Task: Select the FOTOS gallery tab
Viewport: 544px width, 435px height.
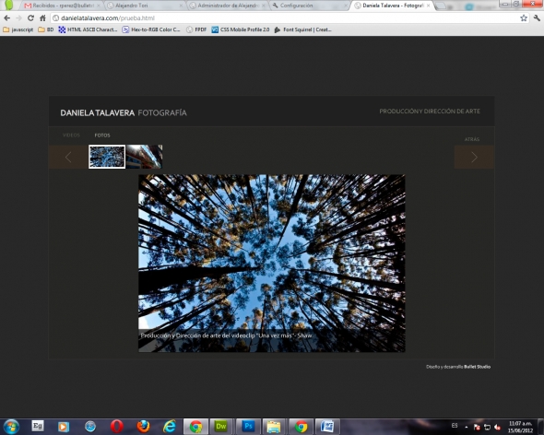Action: 102,135
